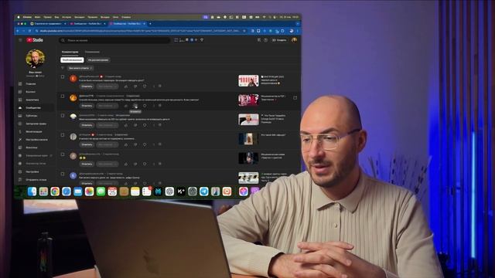The width and height of the screenshot is (495, 278).
Task: Expand replies dropdown on orange K avatar comment
Action: coord(108,86)
